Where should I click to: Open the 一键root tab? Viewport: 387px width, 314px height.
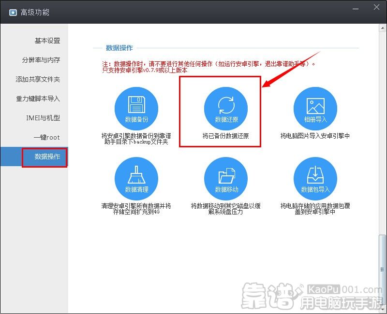34,137
